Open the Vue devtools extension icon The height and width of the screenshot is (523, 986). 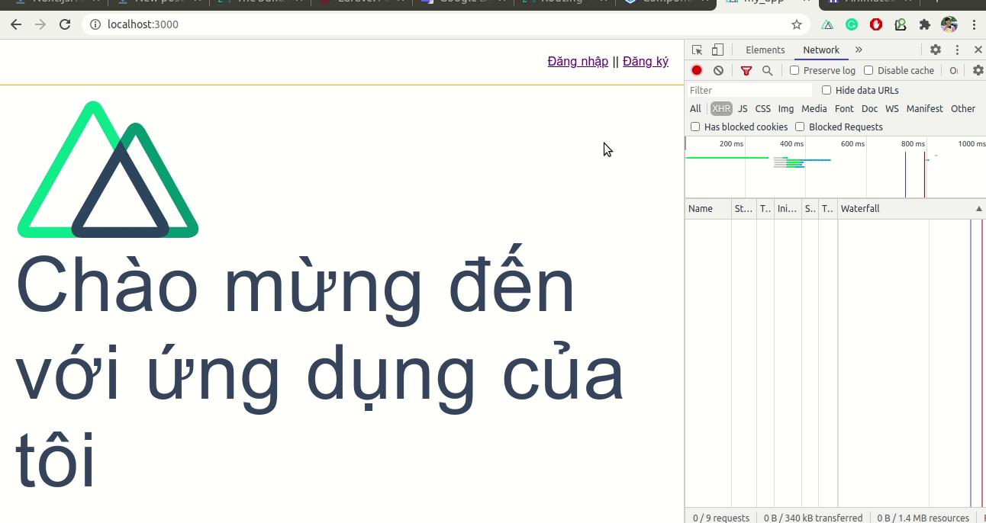827,24
